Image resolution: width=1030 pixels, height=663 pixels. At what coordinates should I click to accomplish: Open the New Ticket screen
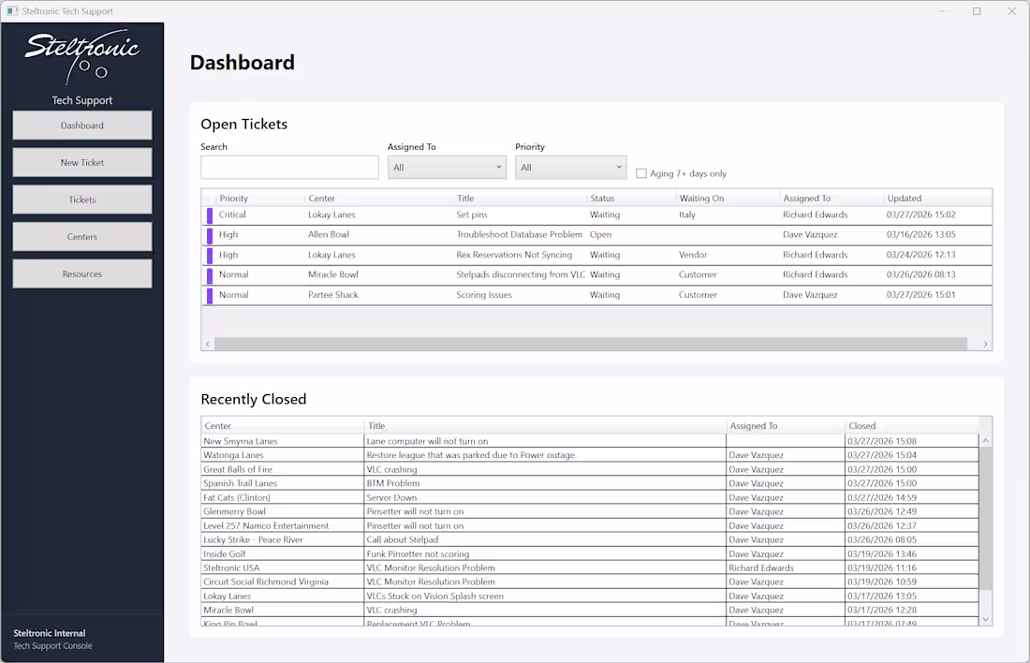click(x=81, y=162)
